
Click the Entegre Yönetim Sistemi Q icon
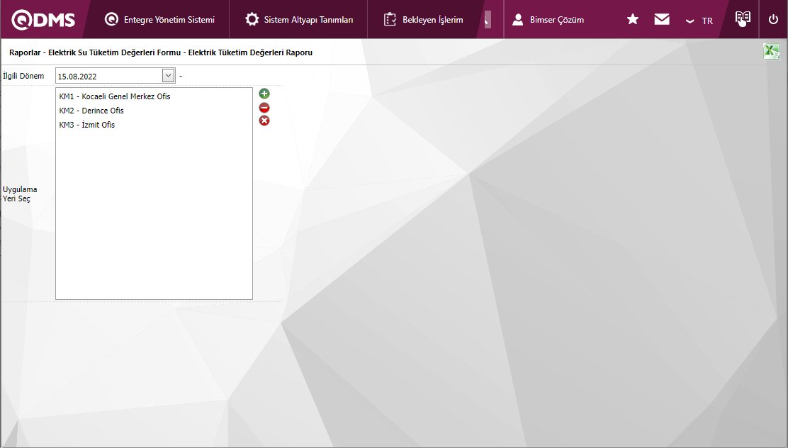[111, 20]
